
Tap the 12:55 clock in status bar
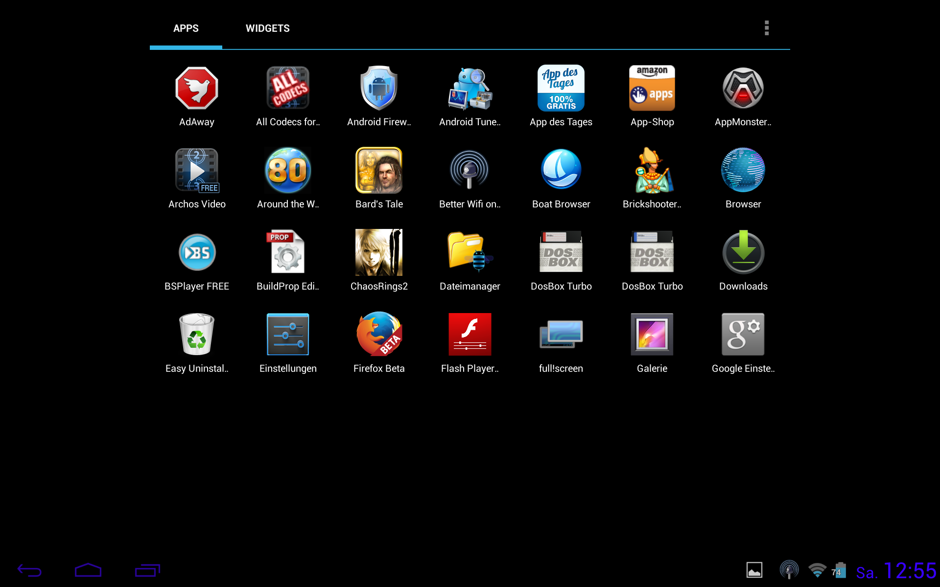tap(910, 570)
